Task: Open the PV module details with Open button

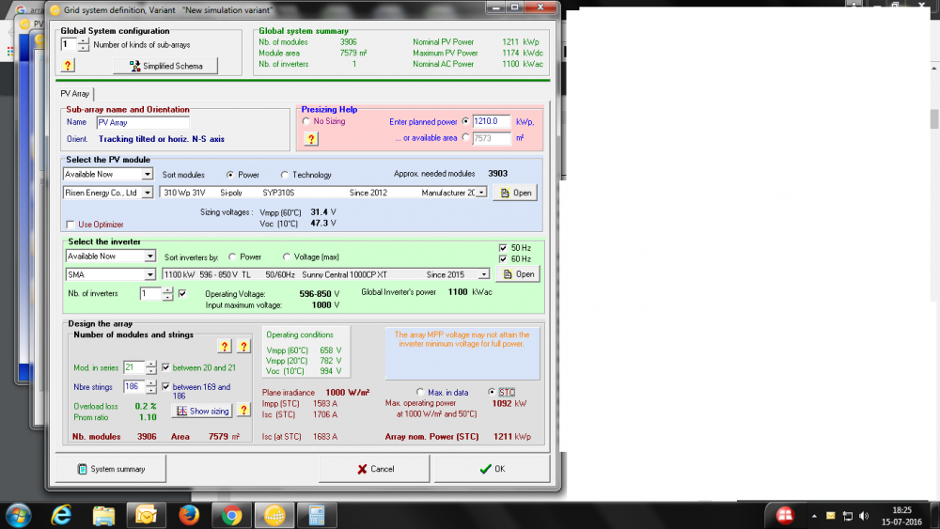Action: point(516,193)
